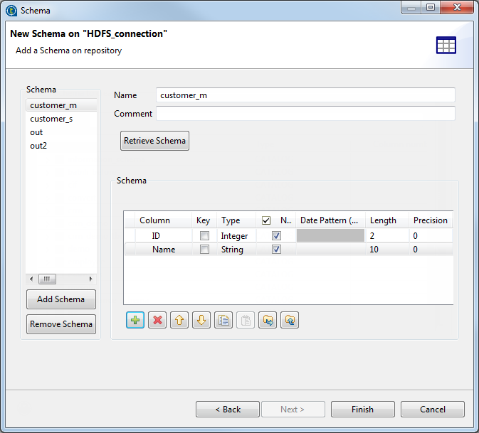Click the Type column header
Viewport: 479px width, 433px height.
pyautogui.click(x=236, y=220)
